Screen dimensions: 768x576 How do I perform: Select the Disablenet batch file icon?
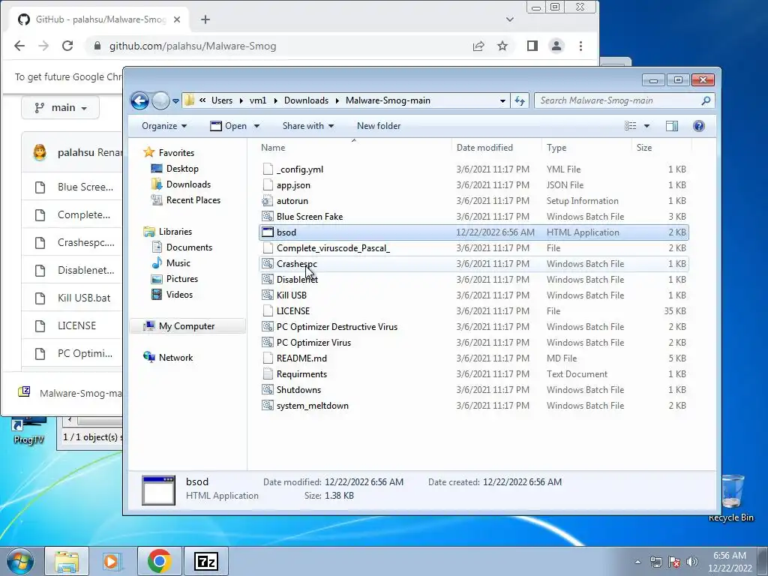pos(268,279)
